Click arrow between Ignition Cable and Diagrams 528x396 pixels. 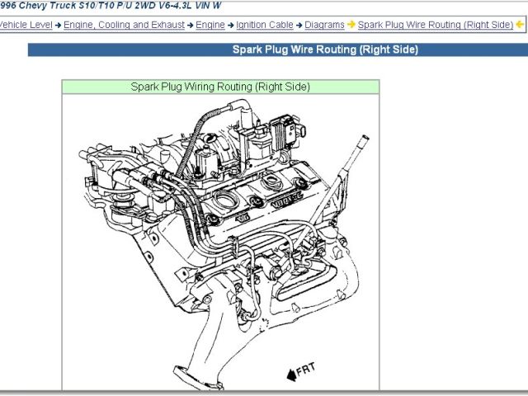pos(288,25)
